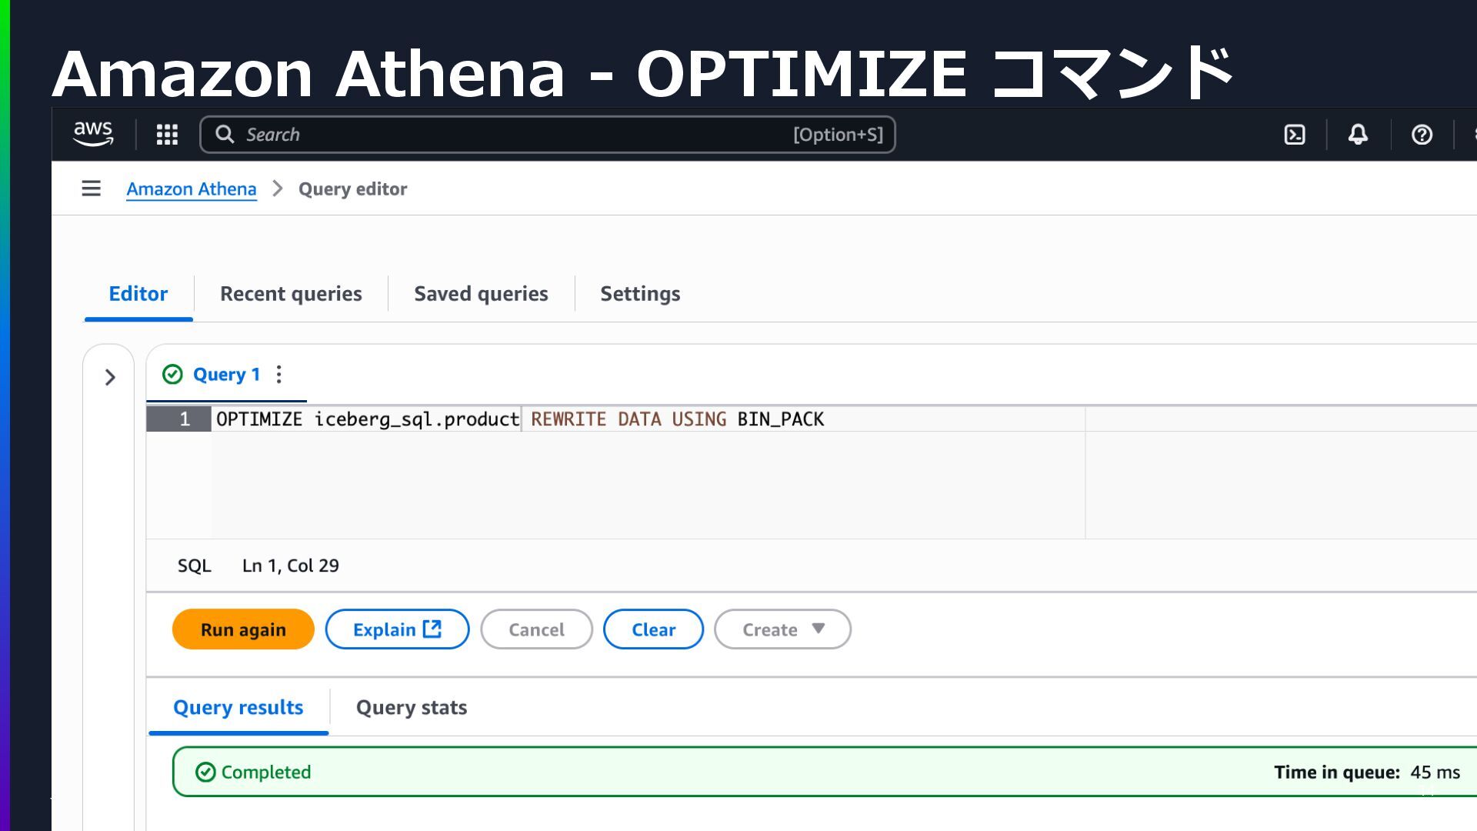Launch the CloudShell terminal icon

point(1295,135)
